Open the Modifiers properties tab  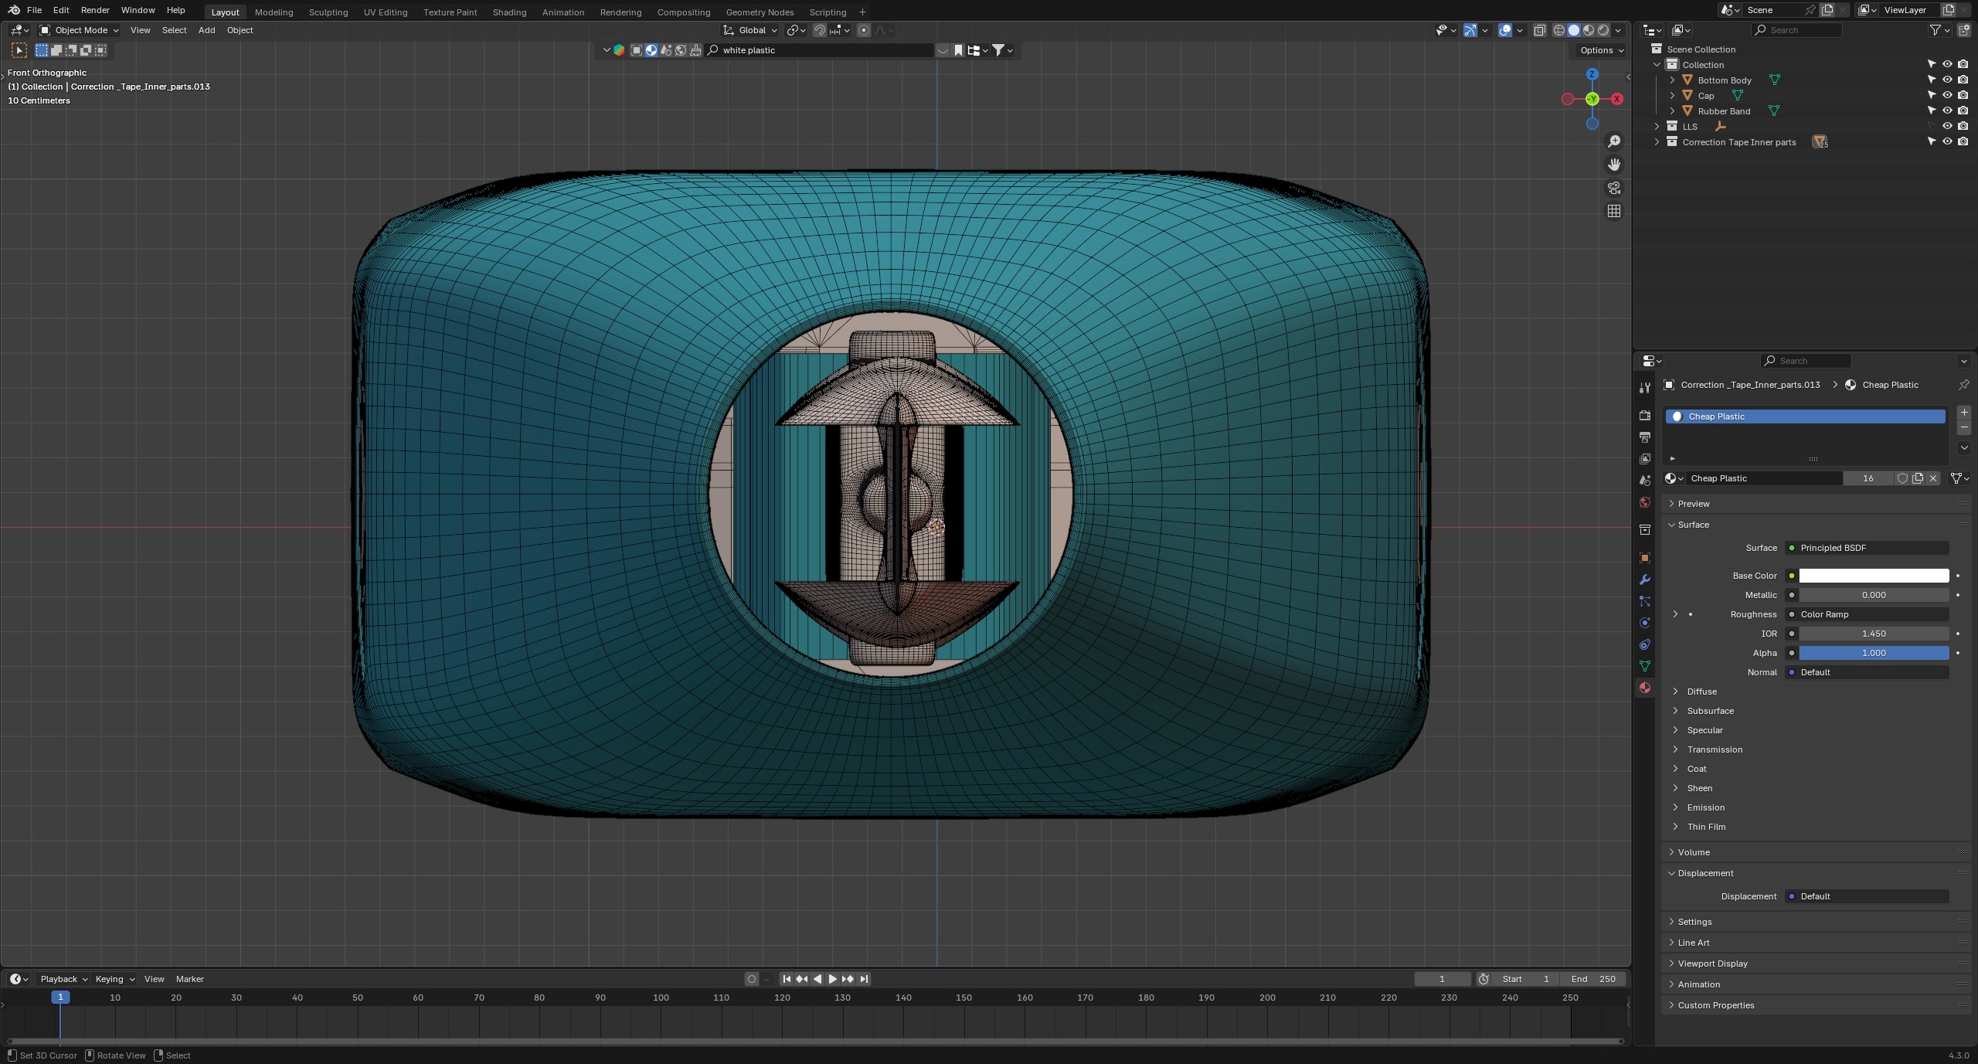pyautogui.click(x=1645, y=580)
